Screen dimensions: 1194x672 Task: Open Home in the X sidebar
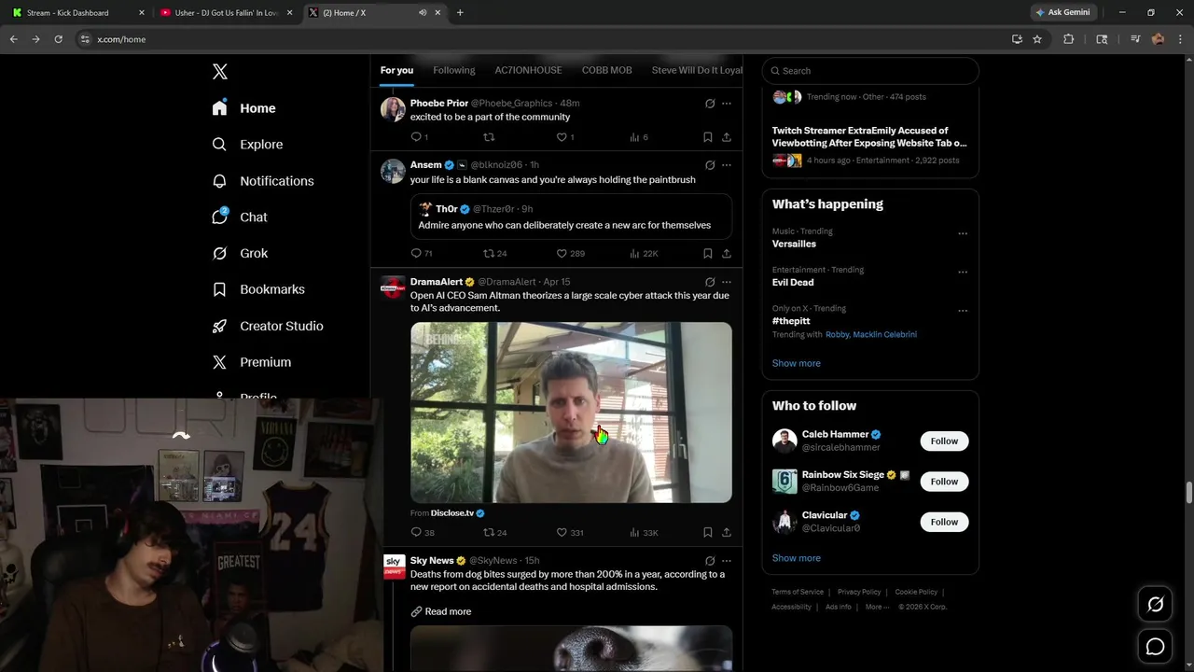(x=244, y=108)
